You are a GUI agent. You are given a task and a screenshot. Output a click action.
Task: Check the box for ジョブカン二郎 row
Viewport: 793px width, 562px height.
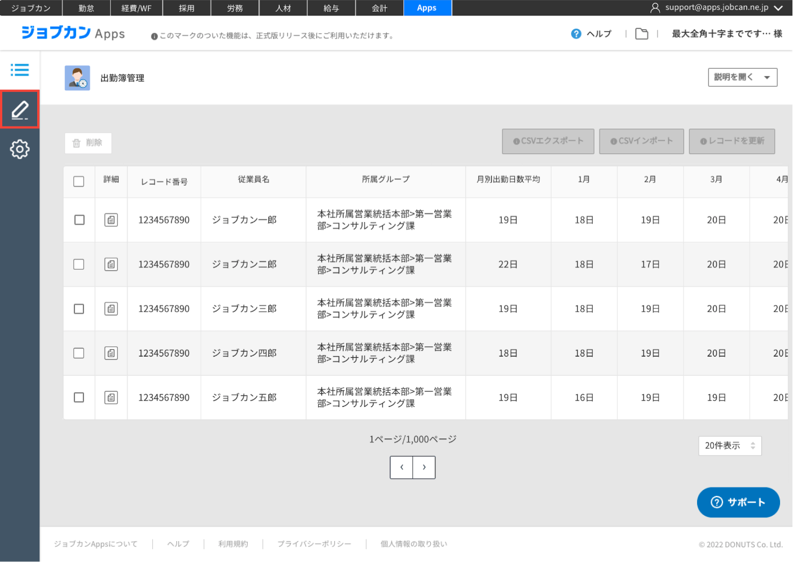(79, 265)
